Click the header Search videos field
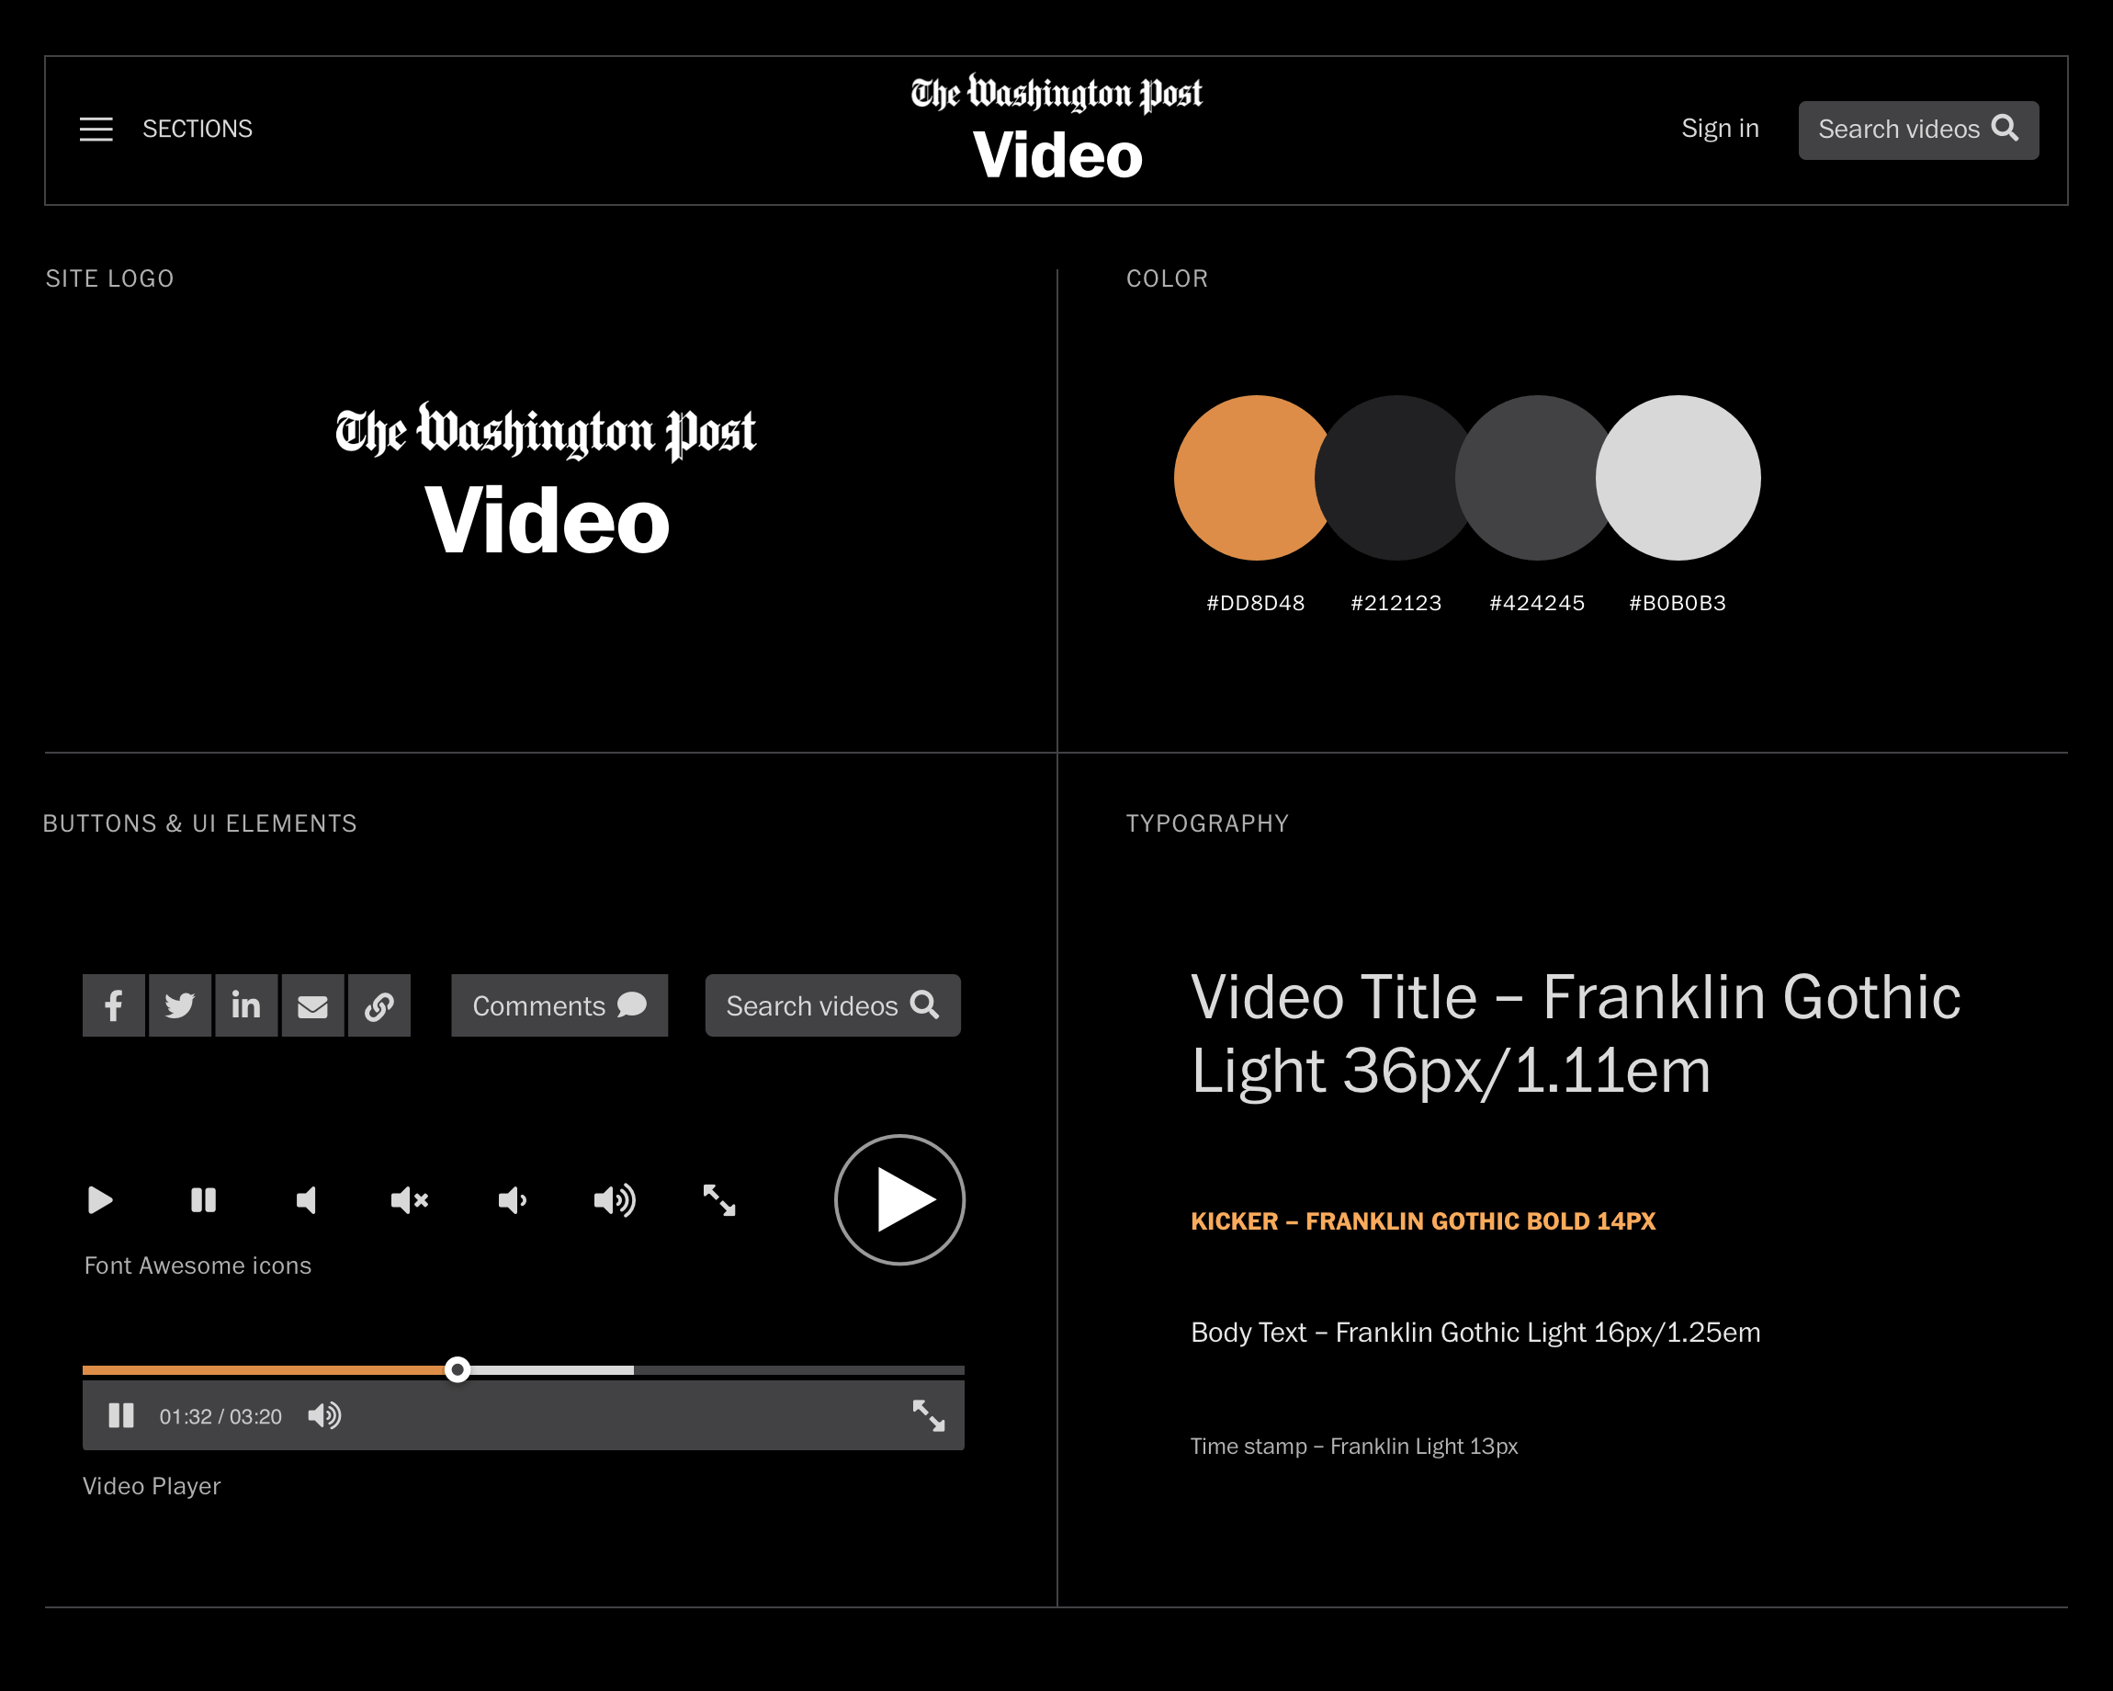Image resolution: width=2113 pixels, height=1691 pixels. click(x=1918, y=130)
